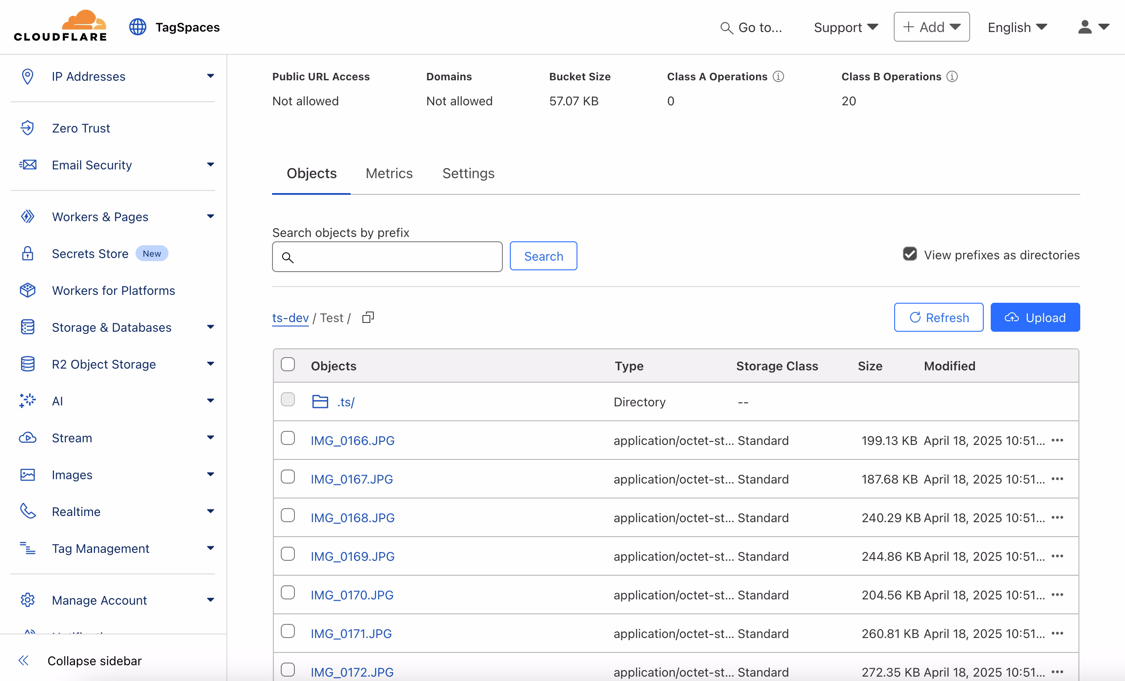This screenshot has height=681, width=1125.
Task: Switch to the Metrics tab
Action: (x=389, y=173)
